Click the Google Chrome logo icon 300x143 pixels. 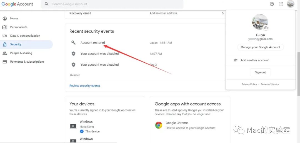159,125
